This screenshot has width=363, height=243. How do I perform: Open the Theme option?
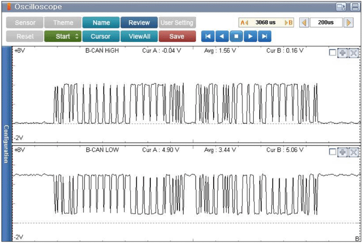63,22
